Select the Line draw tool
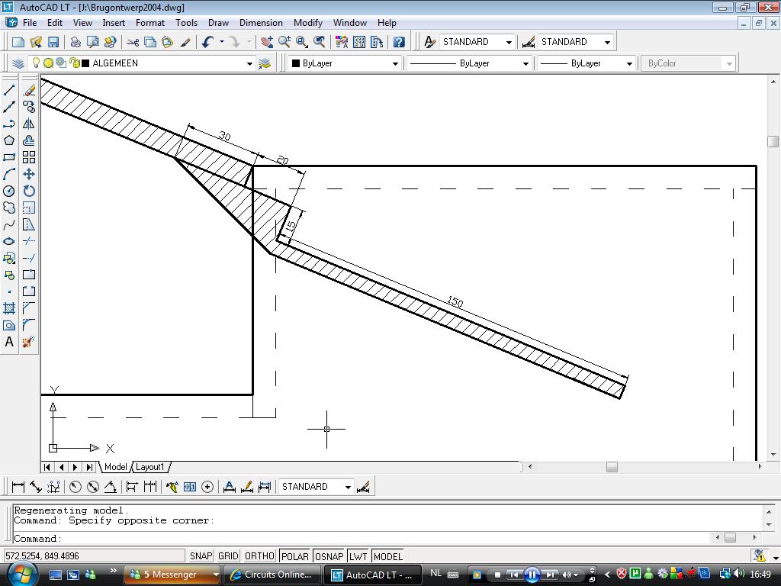781x586 pixels. (x=9, y=90)
